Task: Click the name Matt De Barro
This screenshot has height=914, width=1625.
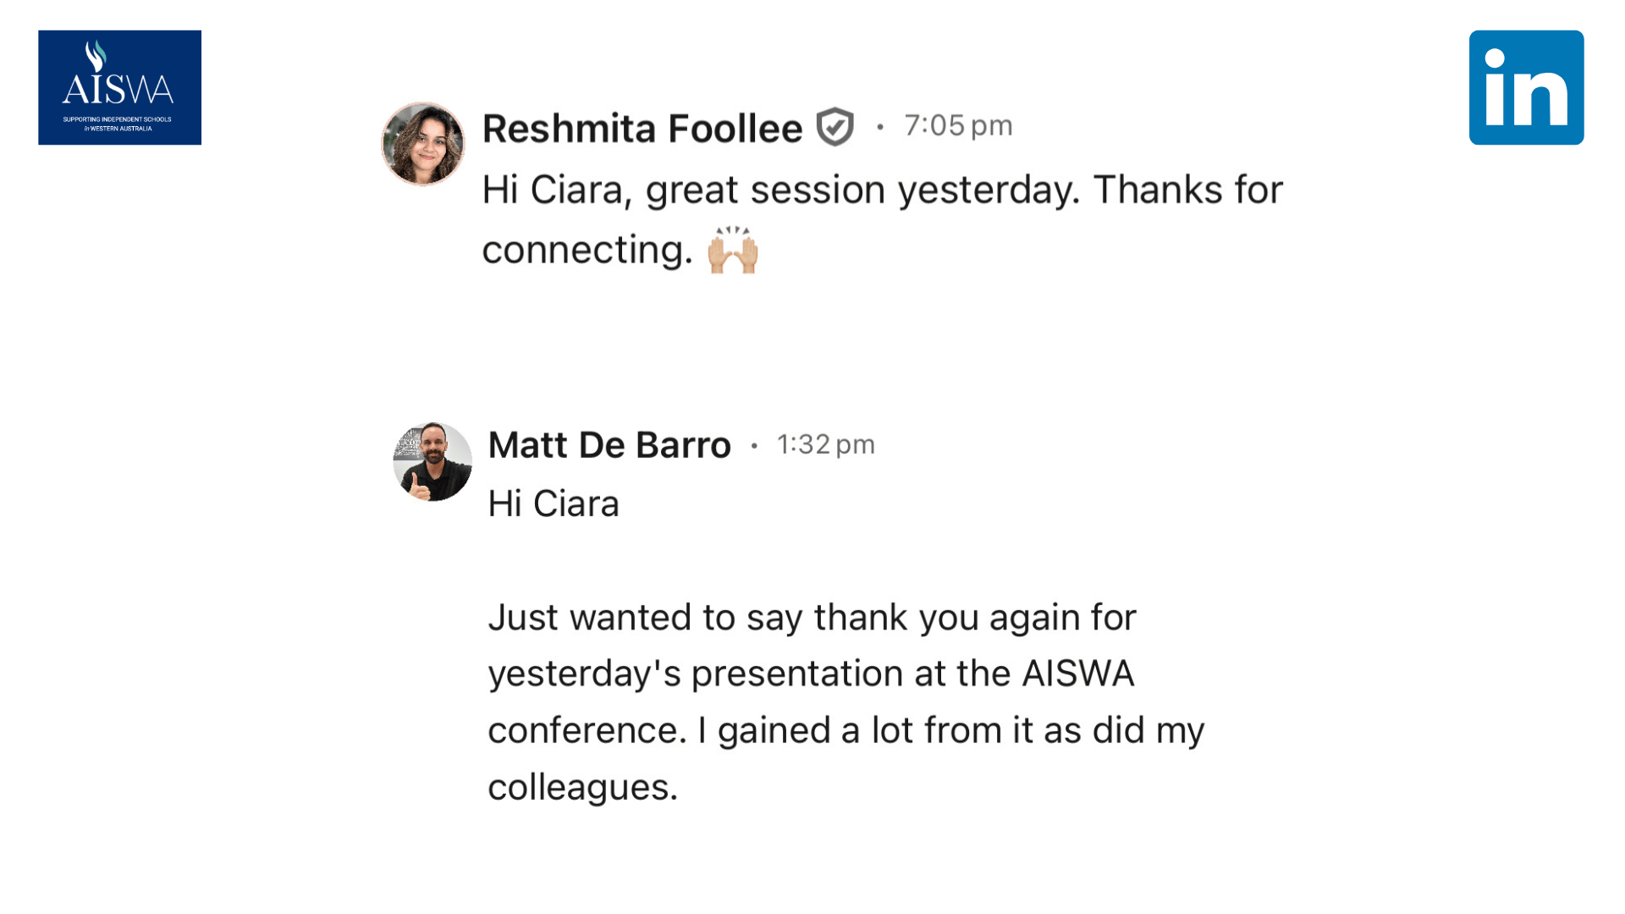Action: [x=609, y=445]
